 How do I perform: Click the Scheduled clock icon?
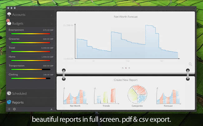click(x=9, y=93)
